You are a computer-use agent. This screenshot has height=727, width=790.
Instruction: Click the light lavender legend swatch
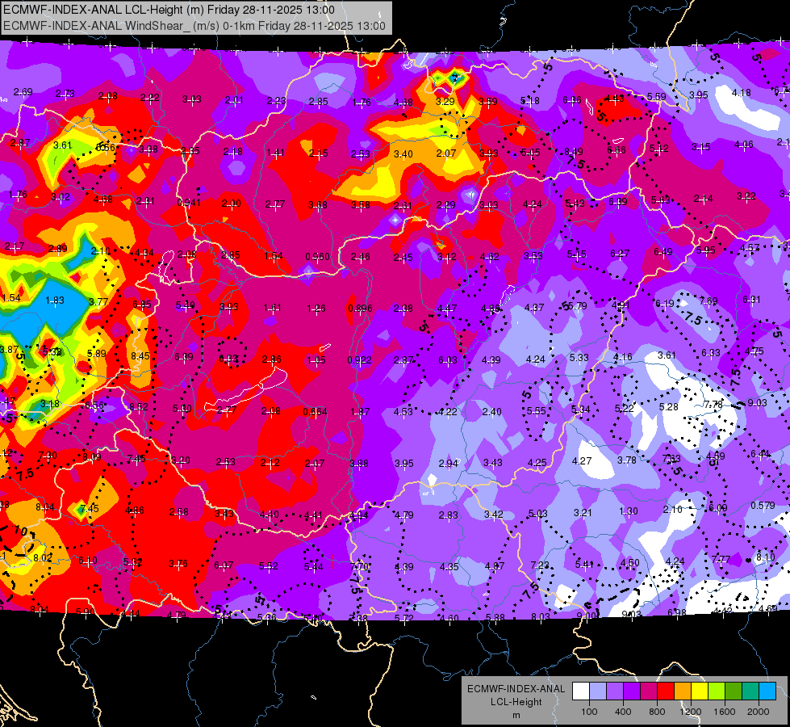[598, 691]
